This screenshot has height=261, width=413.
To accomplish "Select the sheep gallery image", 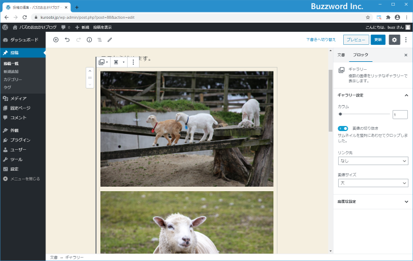I will (x=187, y=222).
